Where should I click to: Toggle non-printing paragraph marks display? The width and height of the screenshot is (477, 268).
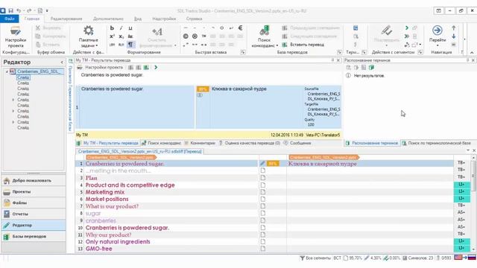pos(130,45)
